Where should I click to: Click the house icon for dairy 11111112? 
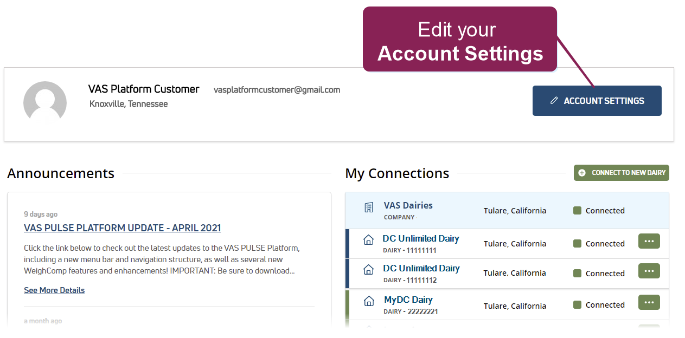(x=368, y=269)
